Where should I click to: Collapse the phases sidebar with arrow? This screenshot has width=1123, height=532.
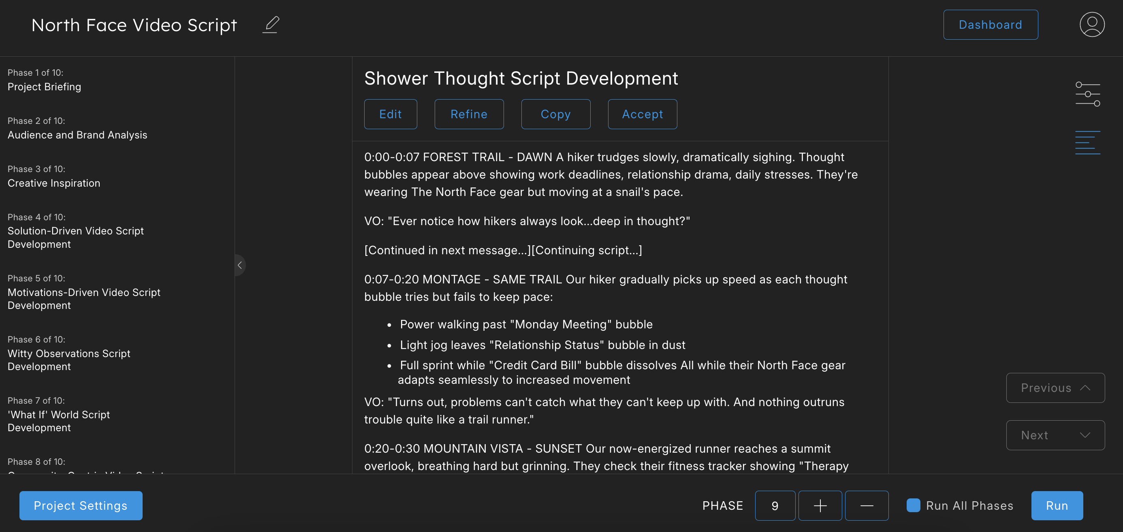[x=240, y=265]
